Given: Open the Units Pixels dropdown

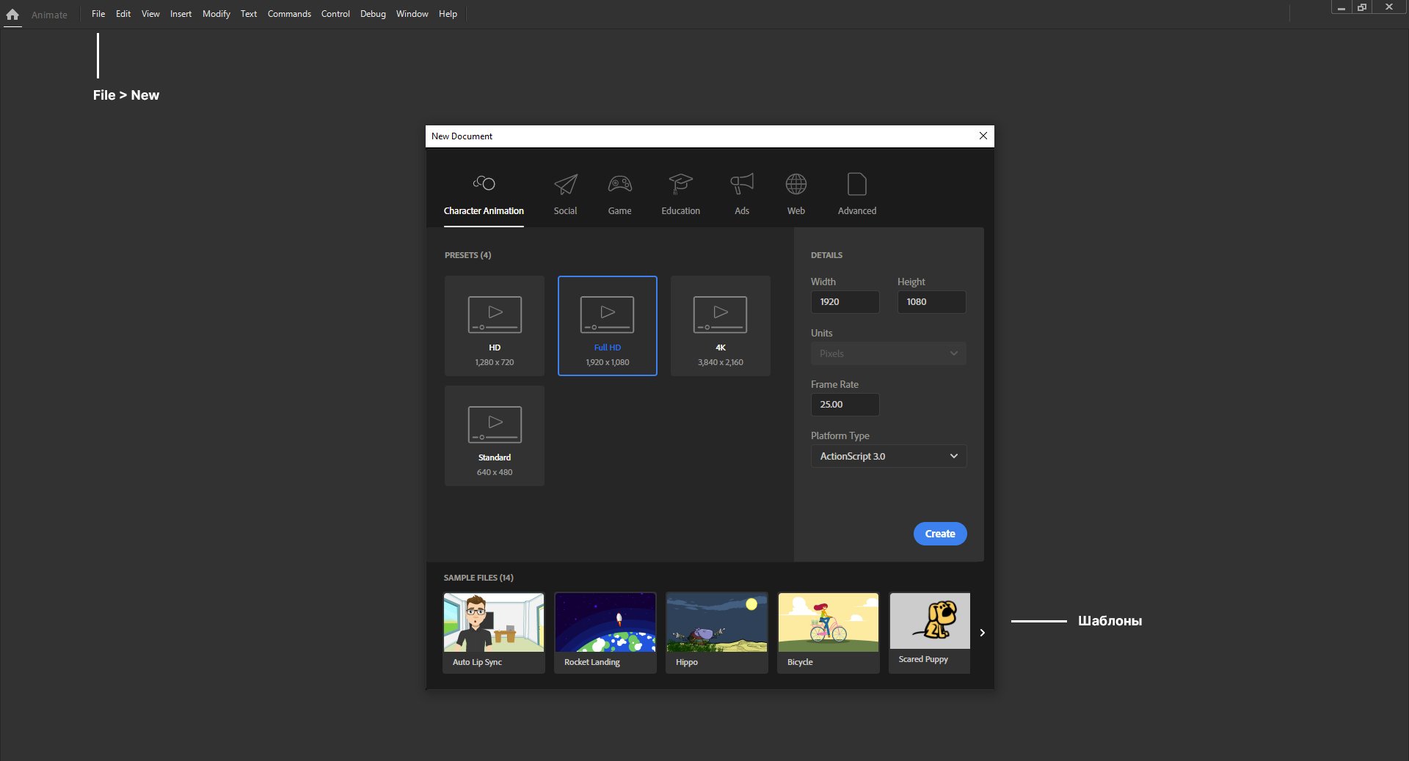Looking at the screenshot, I should (x=889, y=353).
